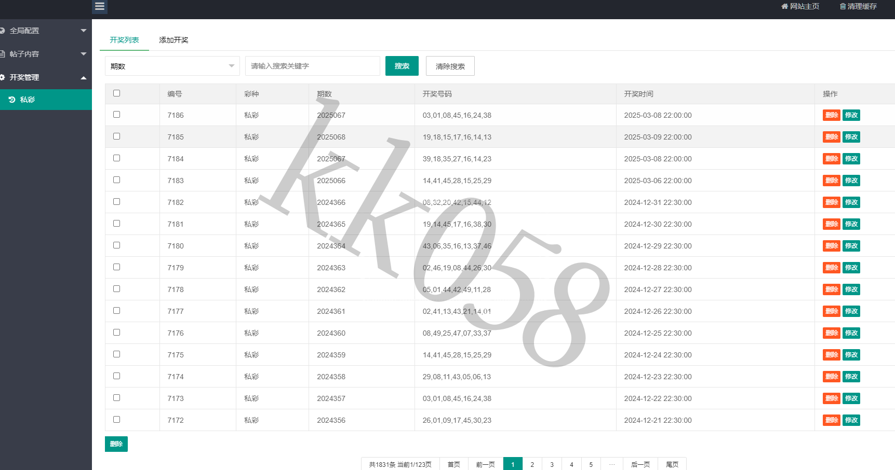This screenshot has width=895, height=470.
Task: Switch to the 开奖列表 tab
Action: (x=124, y=40)
